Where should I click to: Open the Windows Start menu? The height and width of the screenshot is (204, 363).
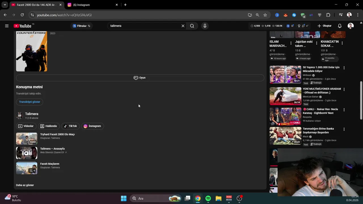point(124,198)
